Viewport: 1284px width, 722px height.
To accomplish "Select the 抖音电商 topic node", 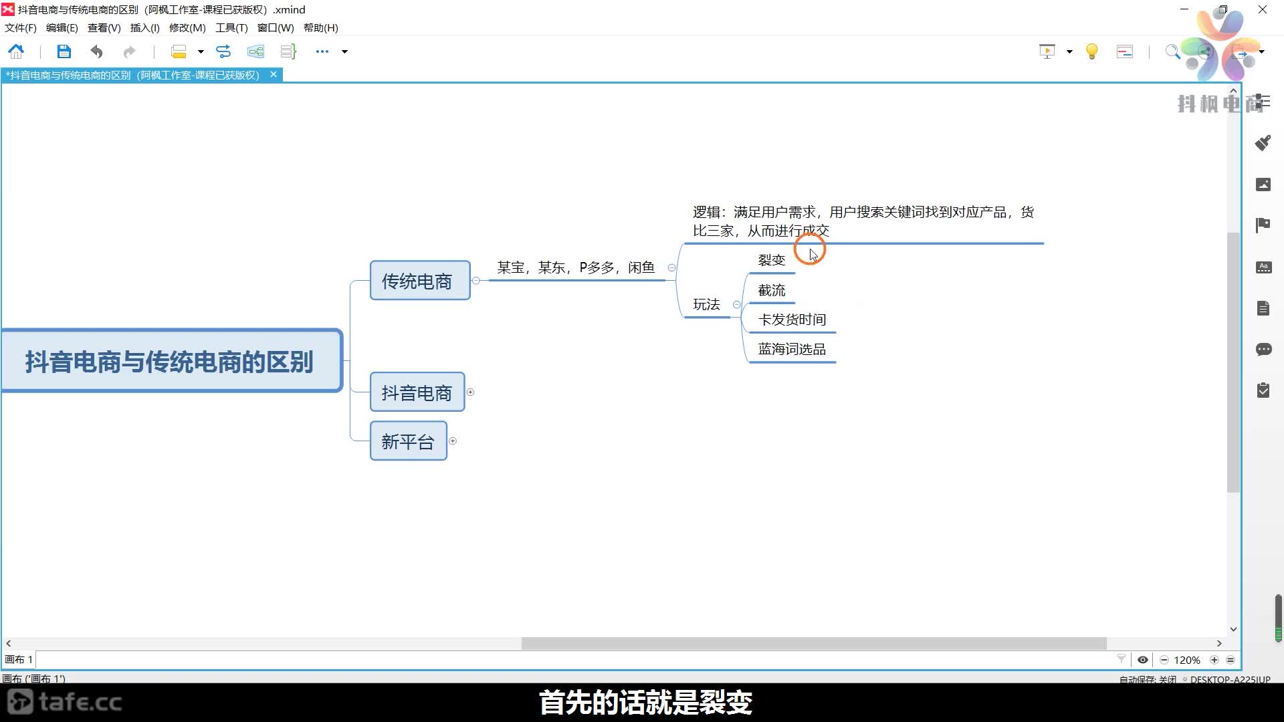I will coord(417,392).
